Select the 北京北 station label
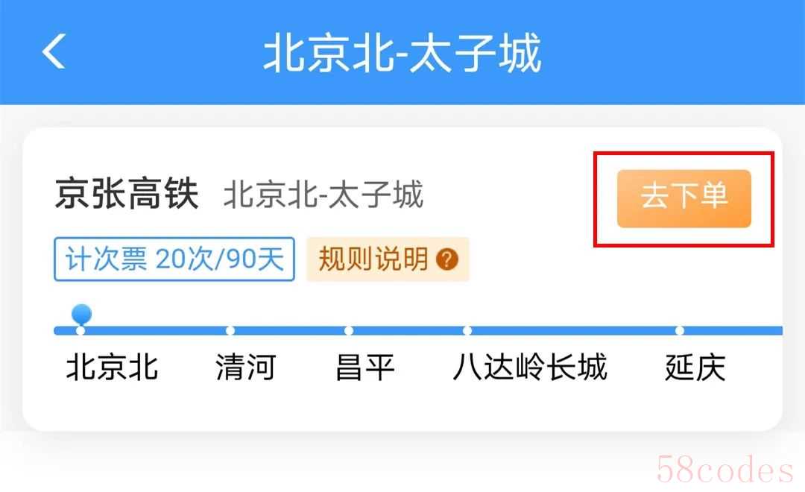This screenshot has width=805, height=492. [x=112, y=368]
